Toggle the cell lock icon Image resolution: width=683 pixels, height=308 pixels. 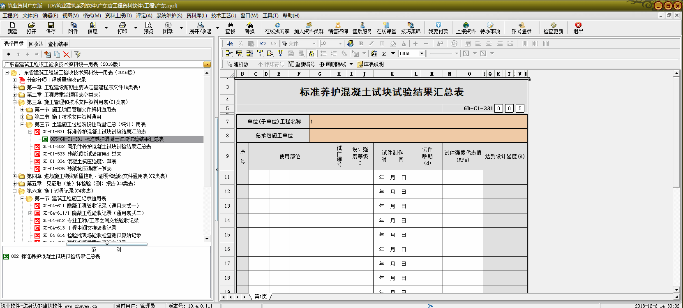click(x=312, y=53)
